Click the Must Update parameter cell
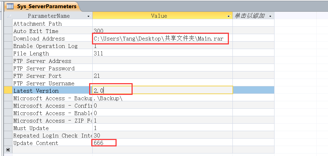The width and height of the screenshot is (328, 156). click(52, 128)
